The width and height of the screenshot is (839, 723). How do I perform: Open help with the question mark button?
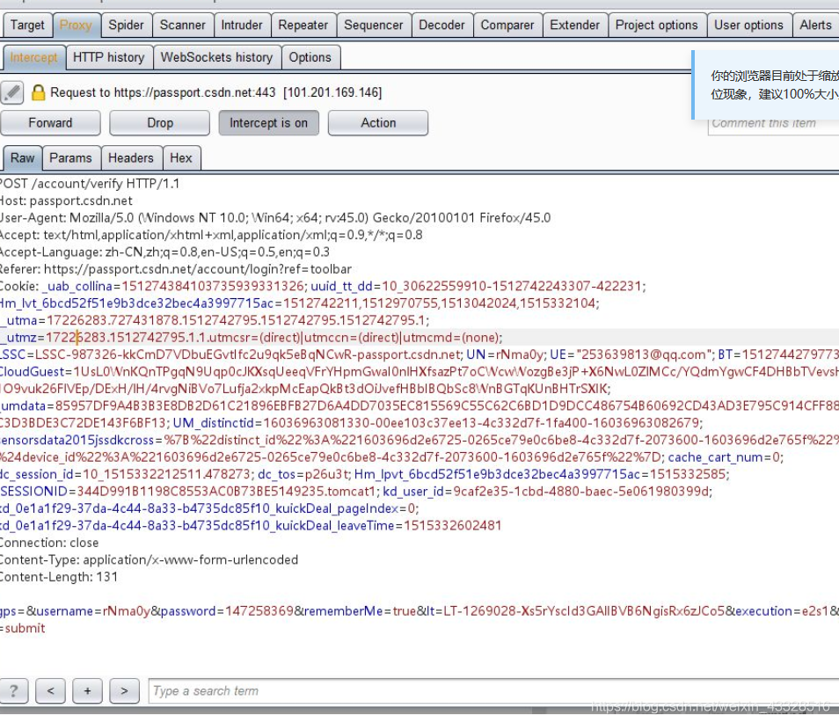[x=13, y=690]
